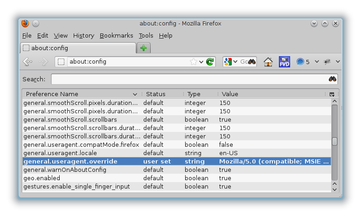
Task: Select the about:config tab
Action: coord(78,48)
